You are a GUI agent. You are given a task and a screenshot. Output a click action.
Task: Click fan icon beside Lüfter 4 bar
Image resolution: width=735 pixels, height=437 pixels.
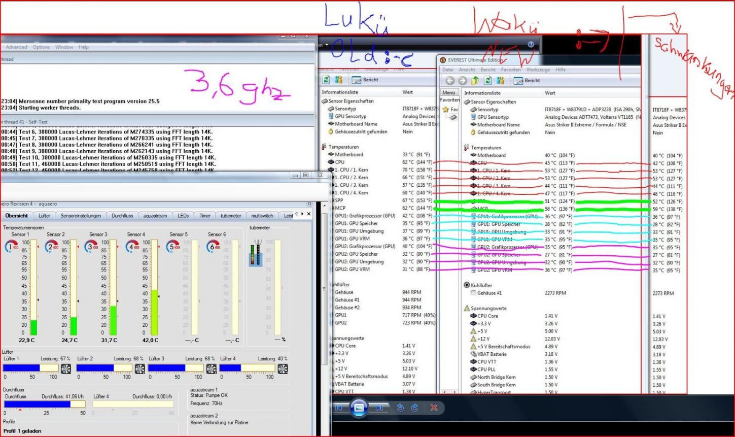(283, 368)
